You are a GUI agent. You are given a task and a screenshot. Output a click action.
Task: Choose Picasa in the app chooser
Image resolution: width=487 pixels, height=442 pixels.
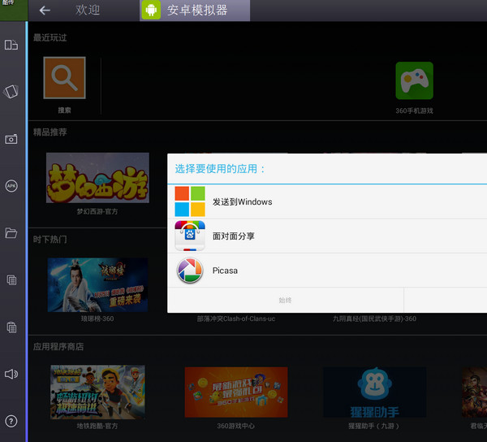[x=327, y=271]
